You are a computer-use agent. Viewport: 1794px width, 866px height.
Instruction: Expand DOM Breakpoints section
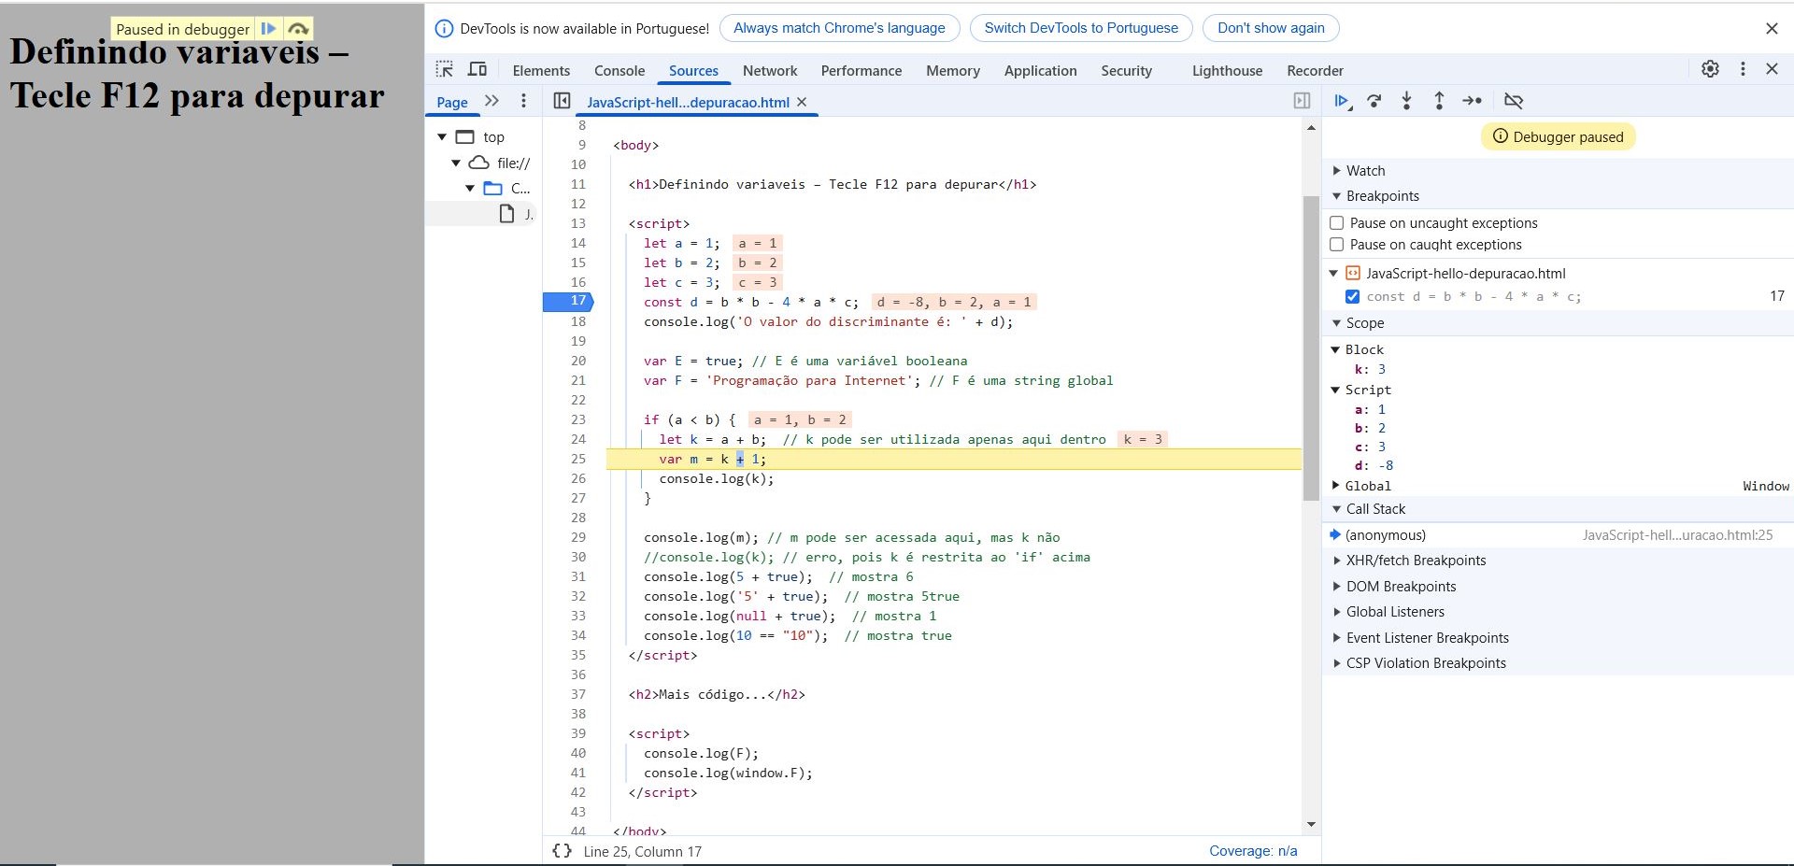(x=1337, y=587)
